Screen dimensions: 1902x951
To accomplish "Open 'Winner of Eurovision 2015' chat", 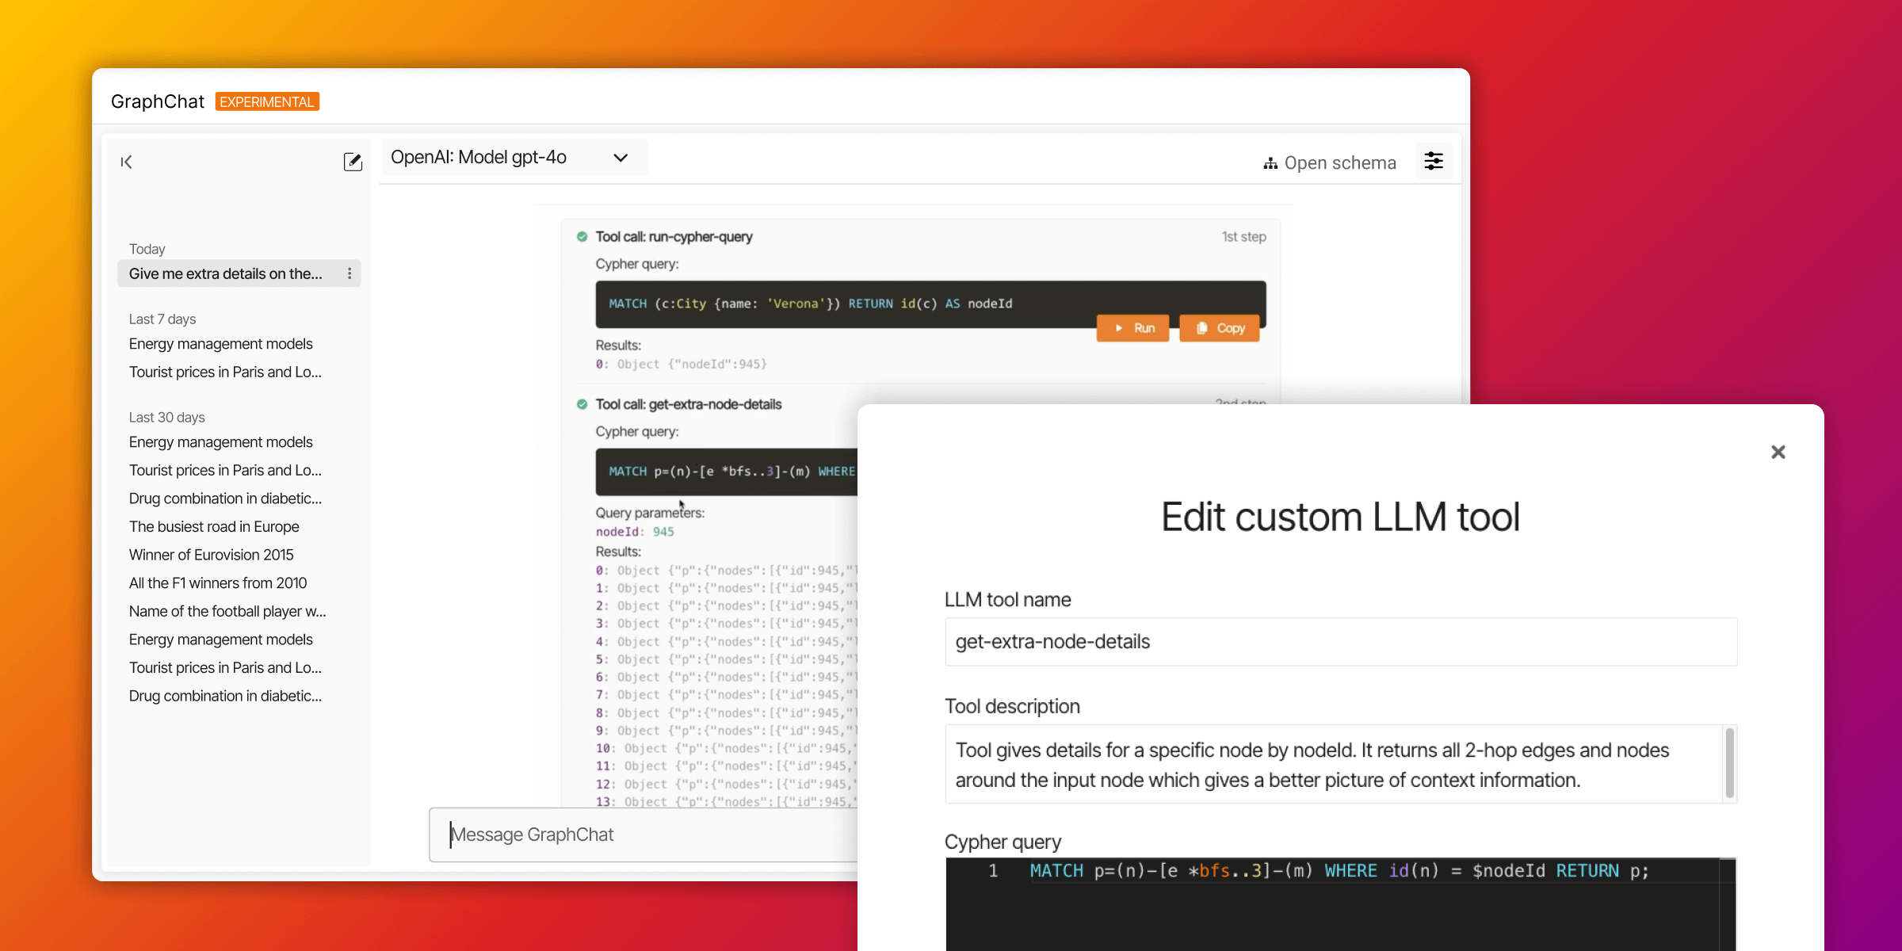I will (211, 555).
